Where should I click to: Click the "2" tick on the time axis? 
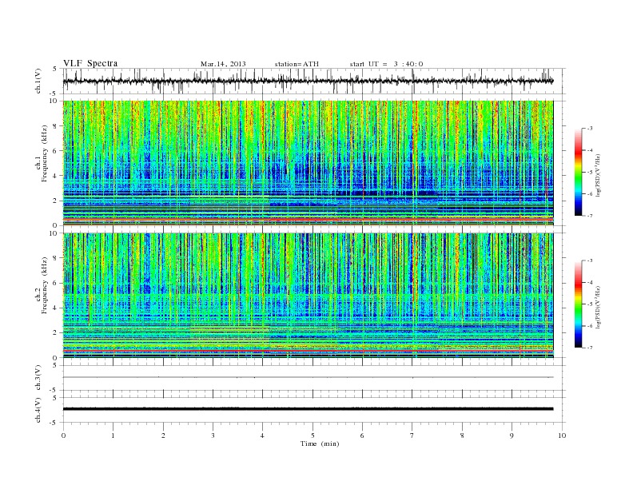click(x=163, y=435)
